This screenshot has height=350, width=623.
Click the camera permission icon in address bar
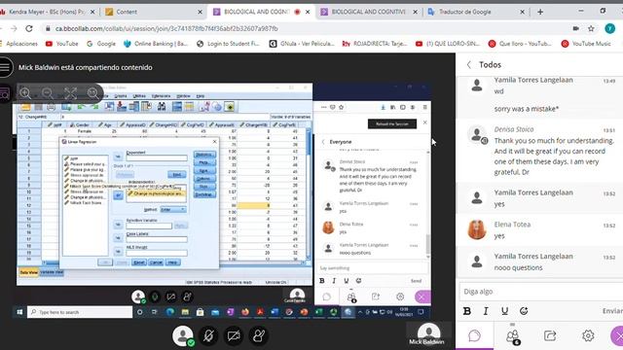tap(575, 28)
